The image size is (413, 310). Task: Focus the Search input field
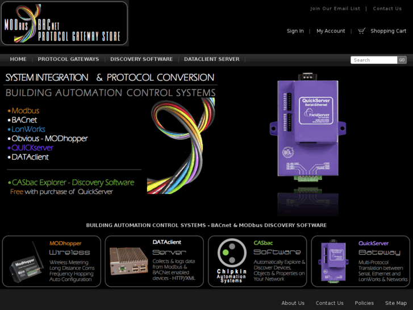tap(374, 60)
